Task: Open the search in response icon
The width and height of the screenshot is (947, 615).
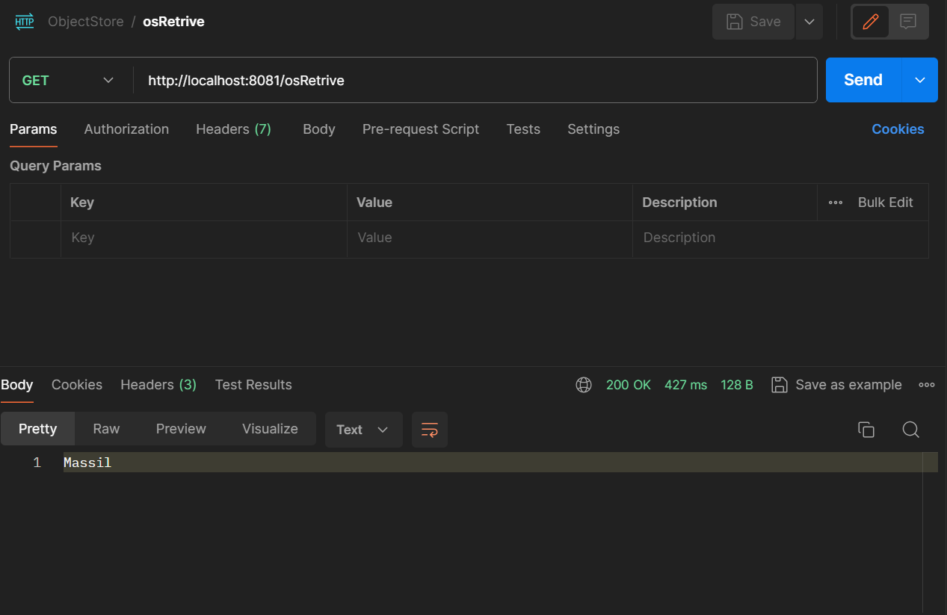Action: 910,430
